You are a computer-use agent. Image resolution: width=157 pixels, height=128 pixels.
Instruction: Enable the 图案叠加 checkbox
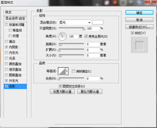coord(6,75)
